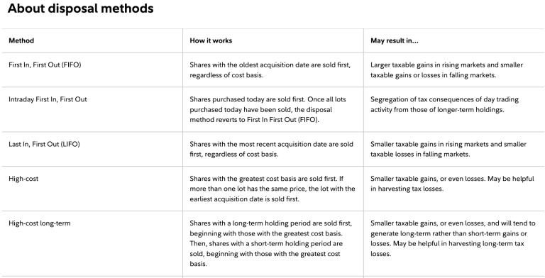Click the FIFO oldest acquisition date description
Image resolution: width=545 pixels, height=278 pixels.
coord(270,69)
